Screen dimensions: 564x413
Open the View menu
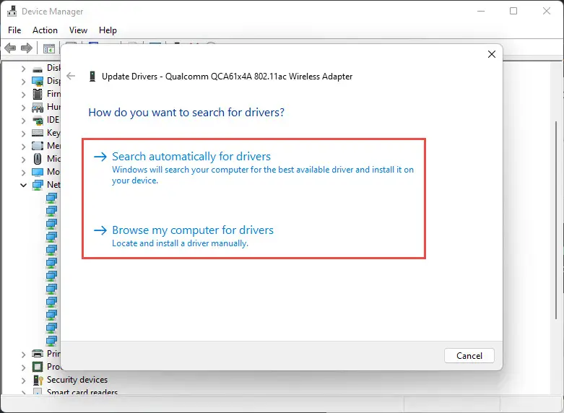78,30
